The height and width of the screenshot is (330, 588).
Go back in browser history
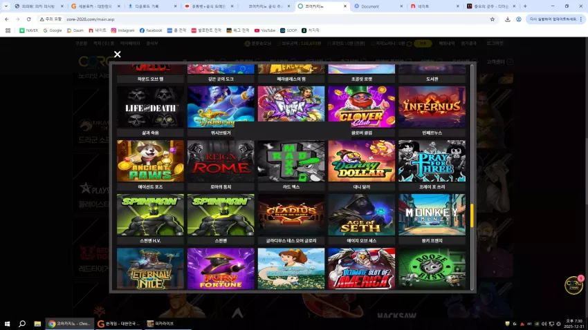7,19
